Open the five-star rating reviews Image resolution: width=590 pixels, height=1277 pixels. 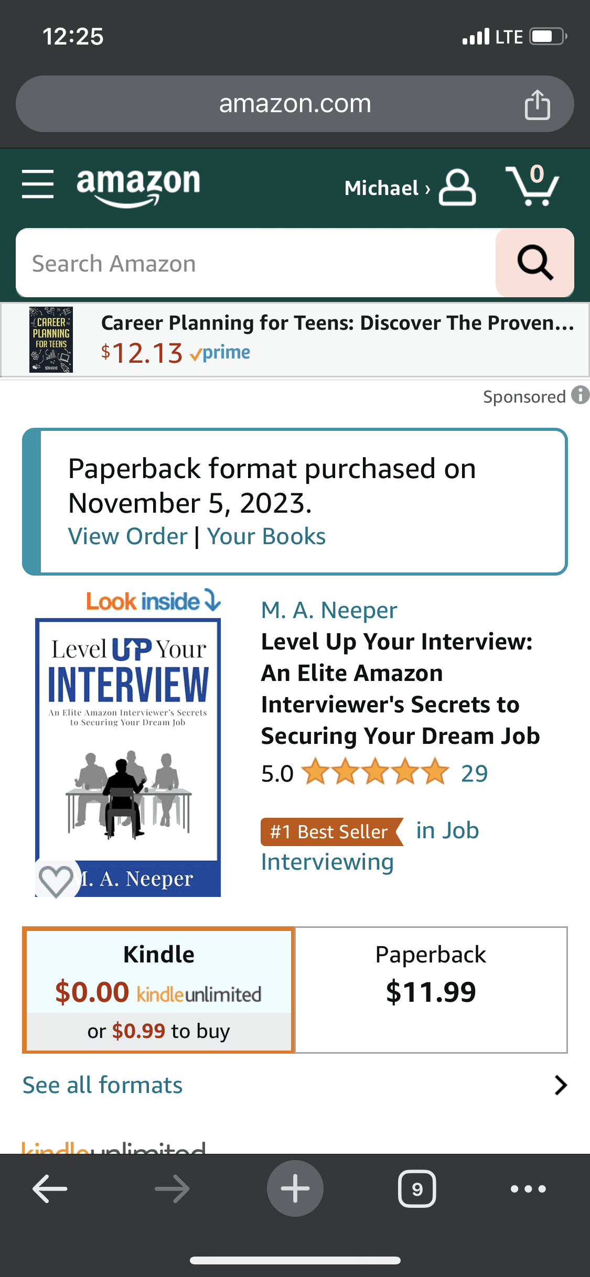coord(376,773)
